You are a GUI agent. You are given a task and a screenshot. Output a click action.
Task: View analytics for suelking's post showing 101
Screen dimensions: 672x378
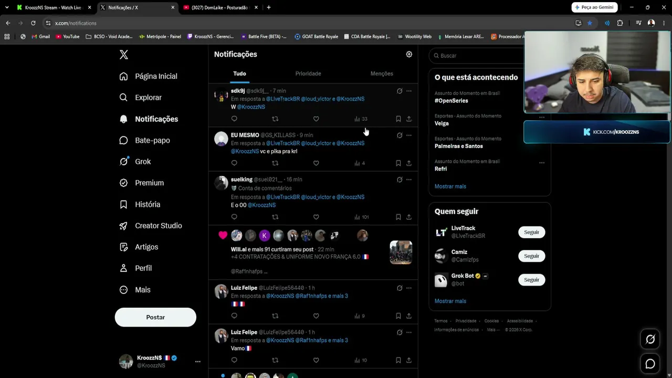[x=361, y=217]
